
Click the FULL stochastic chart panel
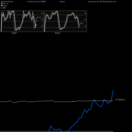coord(65,21)
